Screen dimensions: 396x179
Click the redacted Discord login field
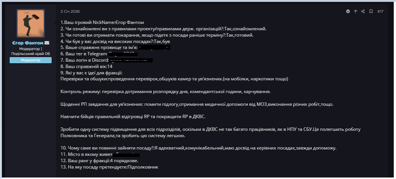coord(131,60)
